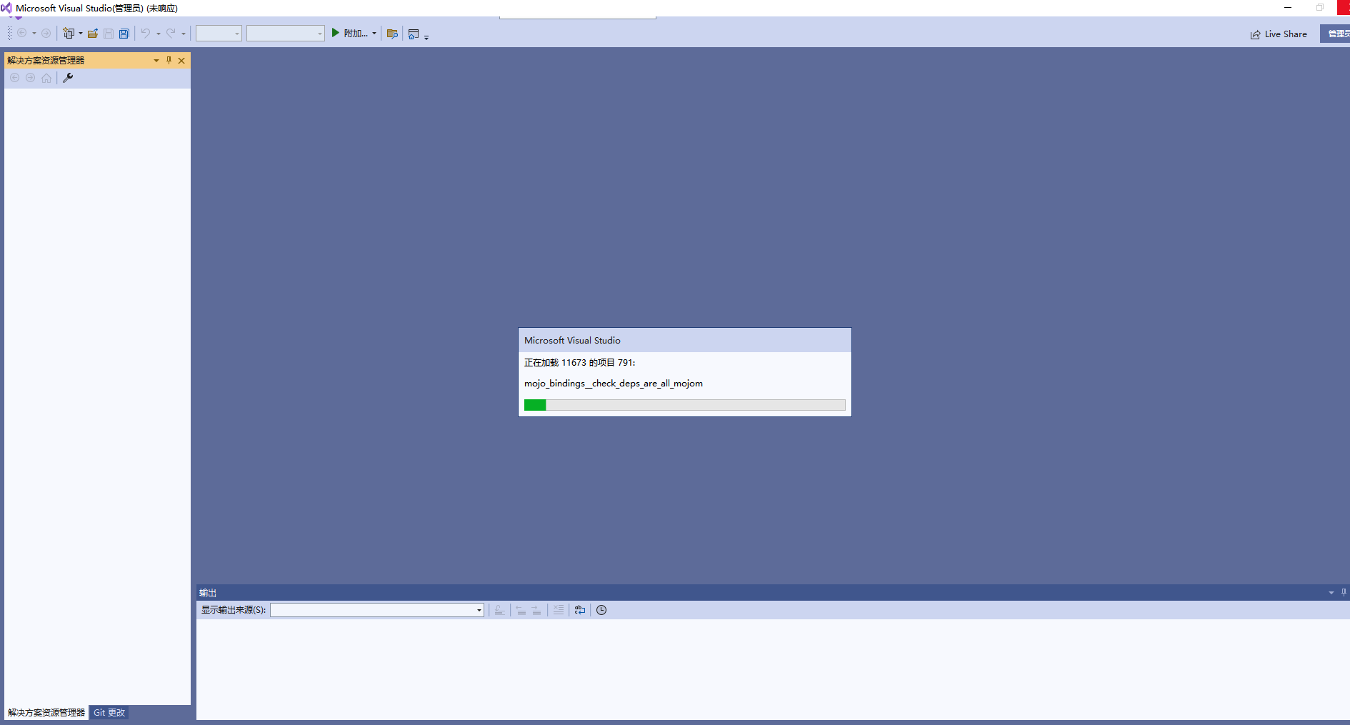Image resolution: width=1350 pixels, height=725 pixels.
Task: Click the New Project toolbar icon
Action: click(68, 33)
